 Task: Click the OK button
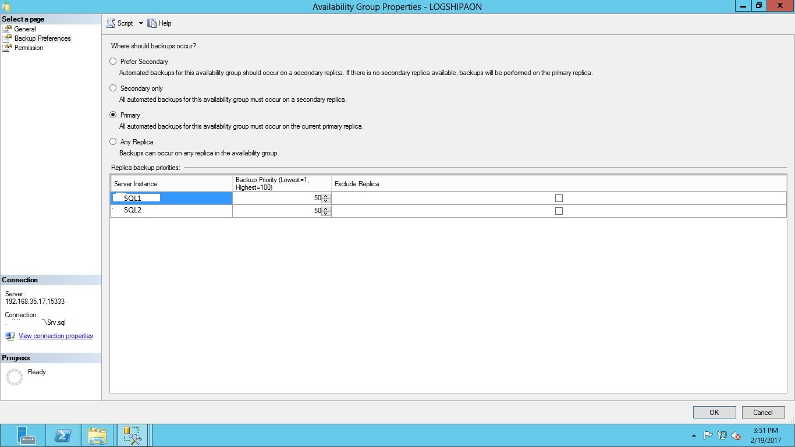tap(714, 412)
